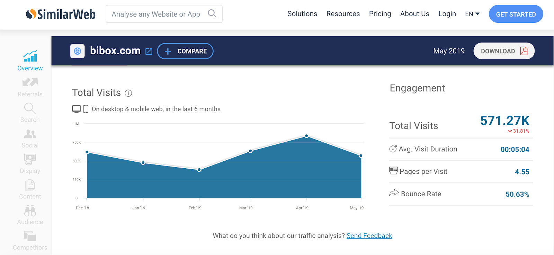The width and height of the screenshot is (554, 255).
Task: Click the GET STARTED button
Action: click(x=516, y=14)
